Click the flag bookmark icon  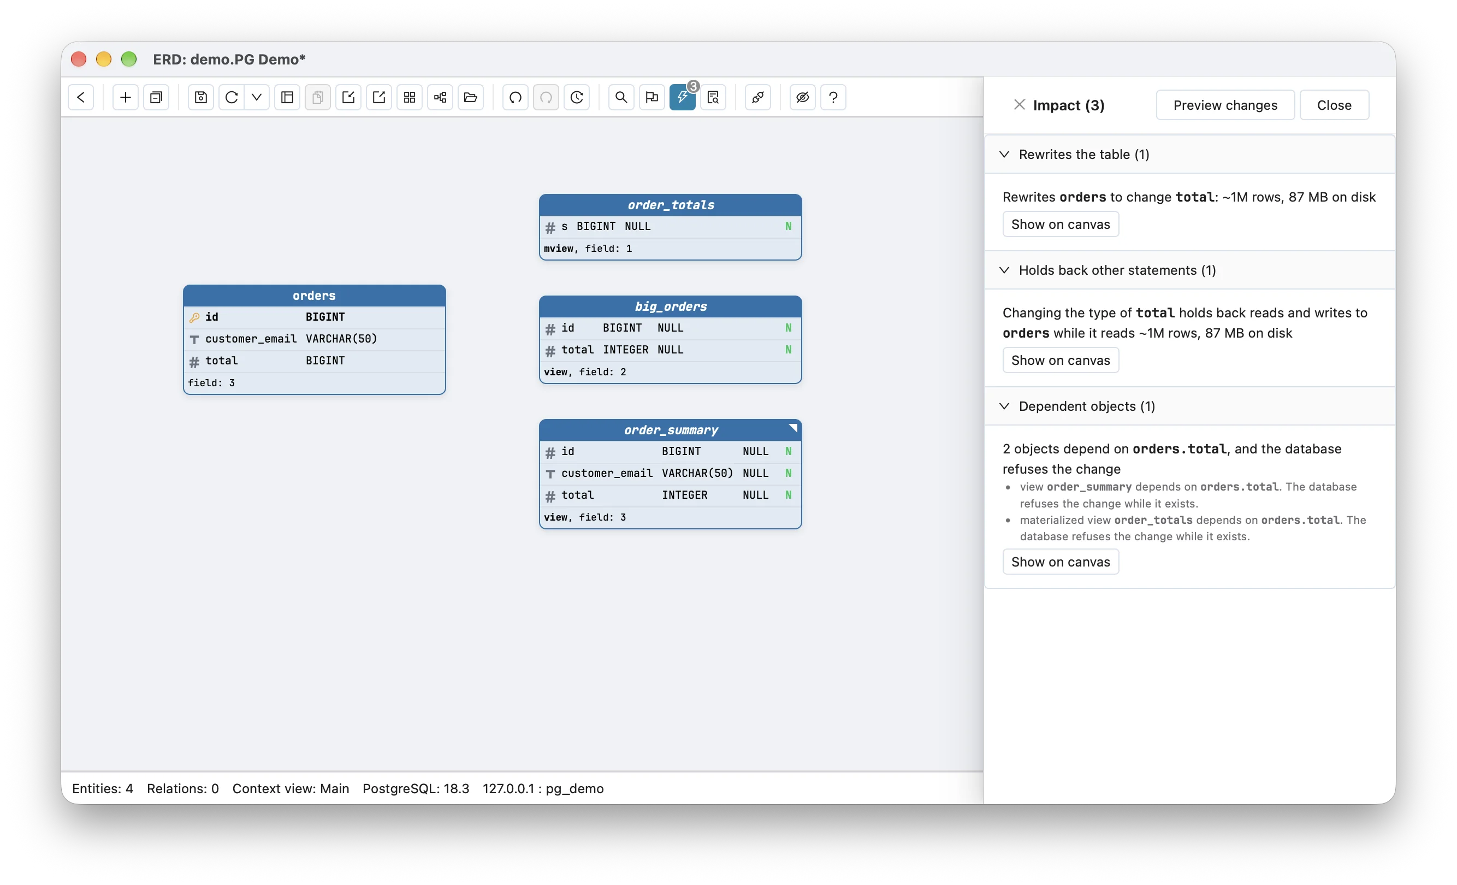click(652, 97)
